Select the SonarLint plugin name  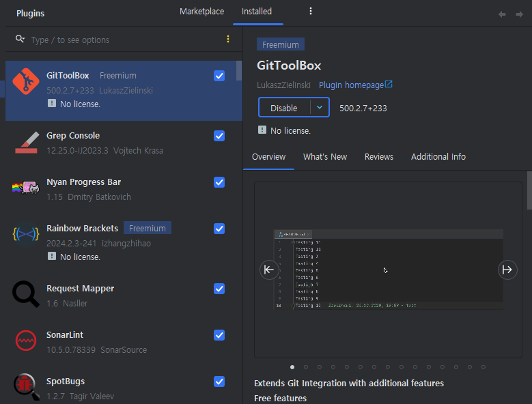[x=65, y=335]
